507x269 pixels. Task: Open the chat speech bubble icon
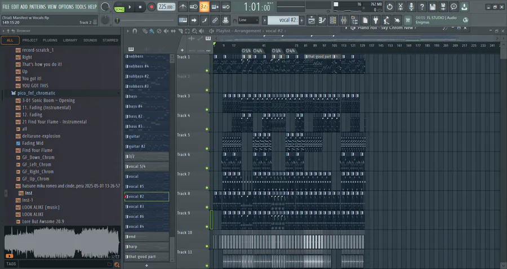453,7
